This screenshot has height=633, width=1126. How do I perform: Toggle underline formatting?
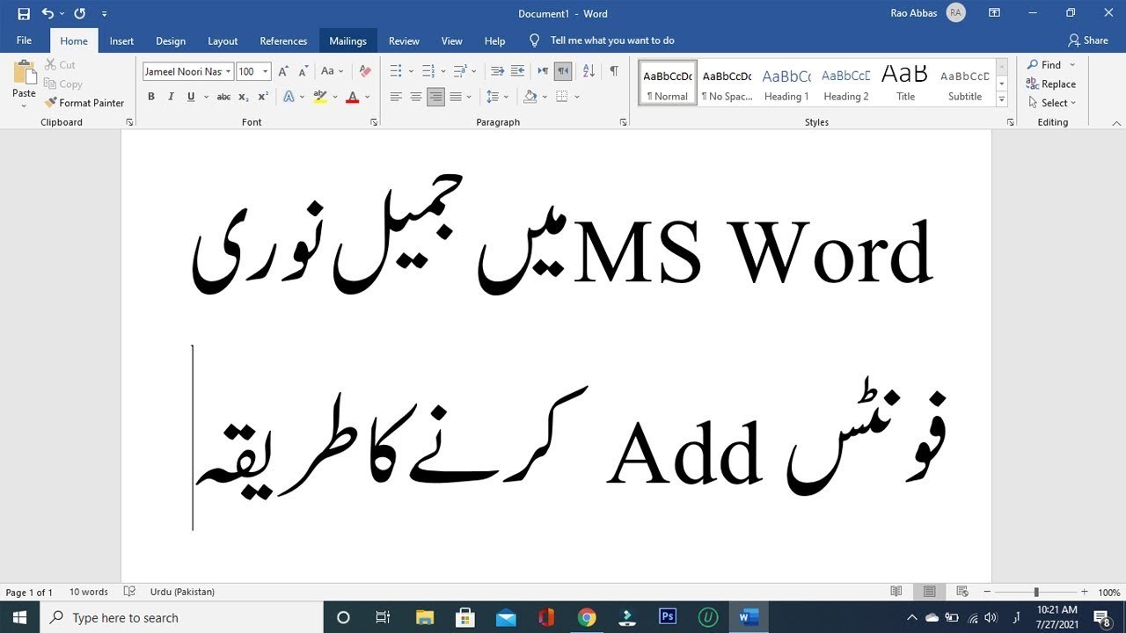191,97
